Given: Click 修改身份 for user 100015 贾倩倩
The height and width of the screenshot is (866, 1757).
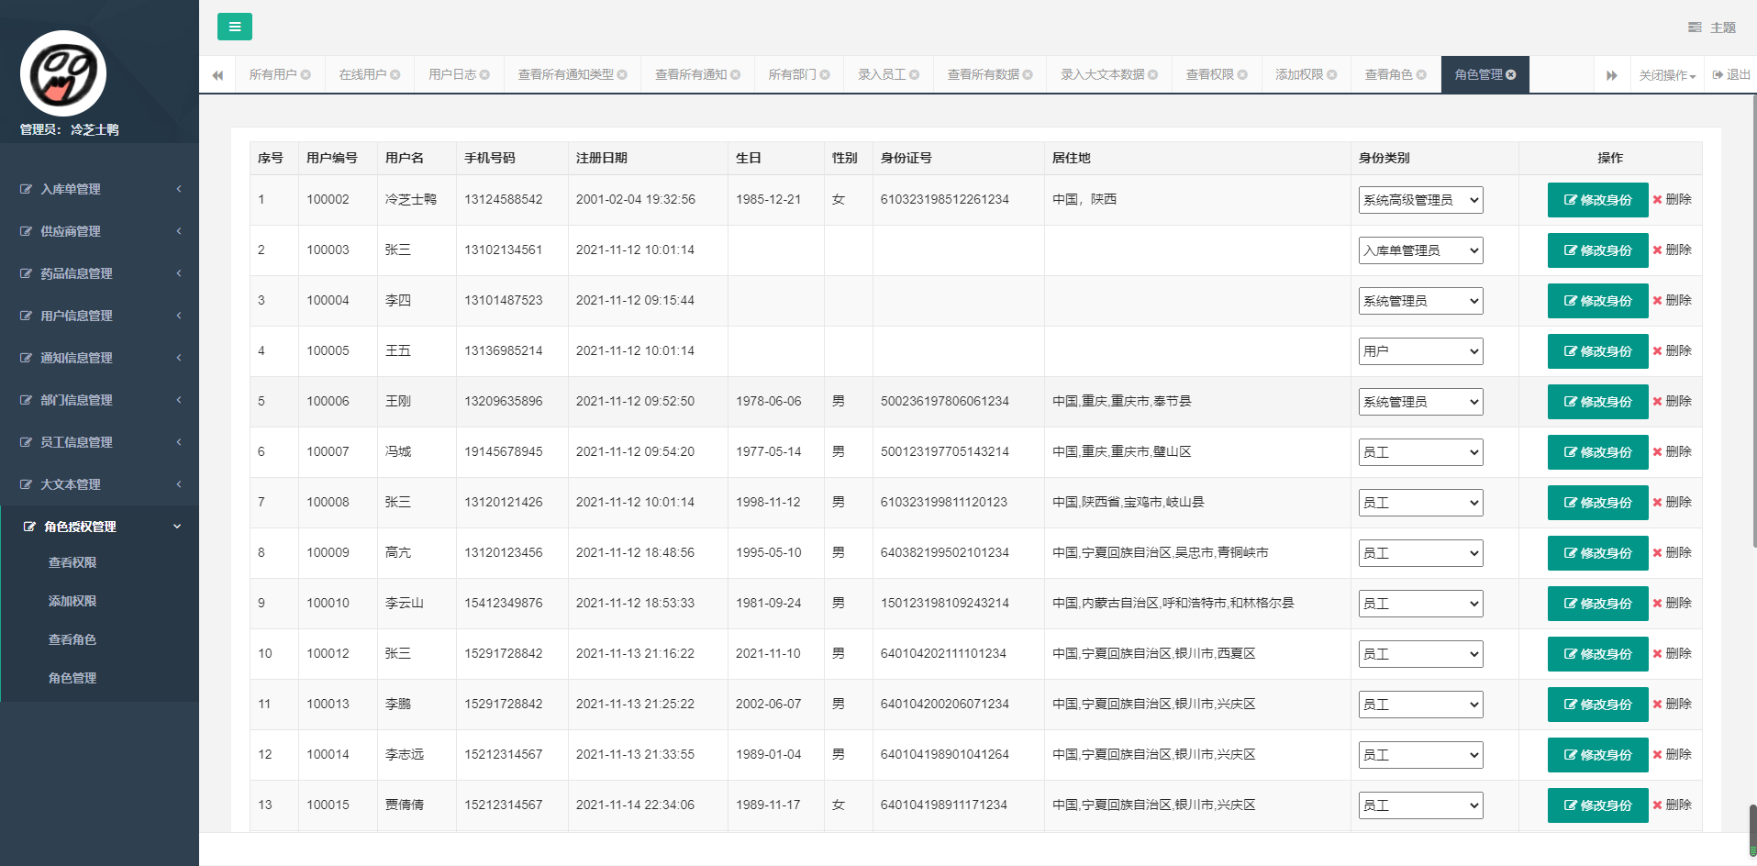Looking at the screenshot, I should (x=1597, y=805).
